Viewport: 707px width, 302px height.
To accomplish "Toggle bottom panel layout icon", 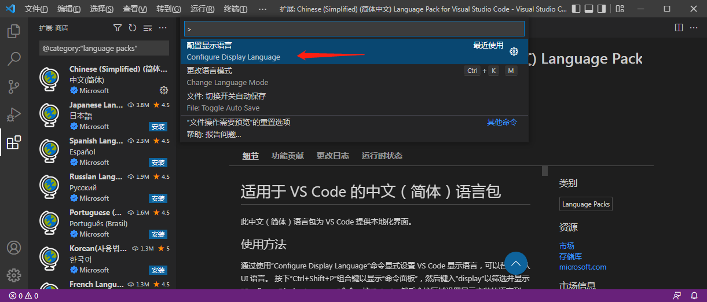I will [589, 9].
